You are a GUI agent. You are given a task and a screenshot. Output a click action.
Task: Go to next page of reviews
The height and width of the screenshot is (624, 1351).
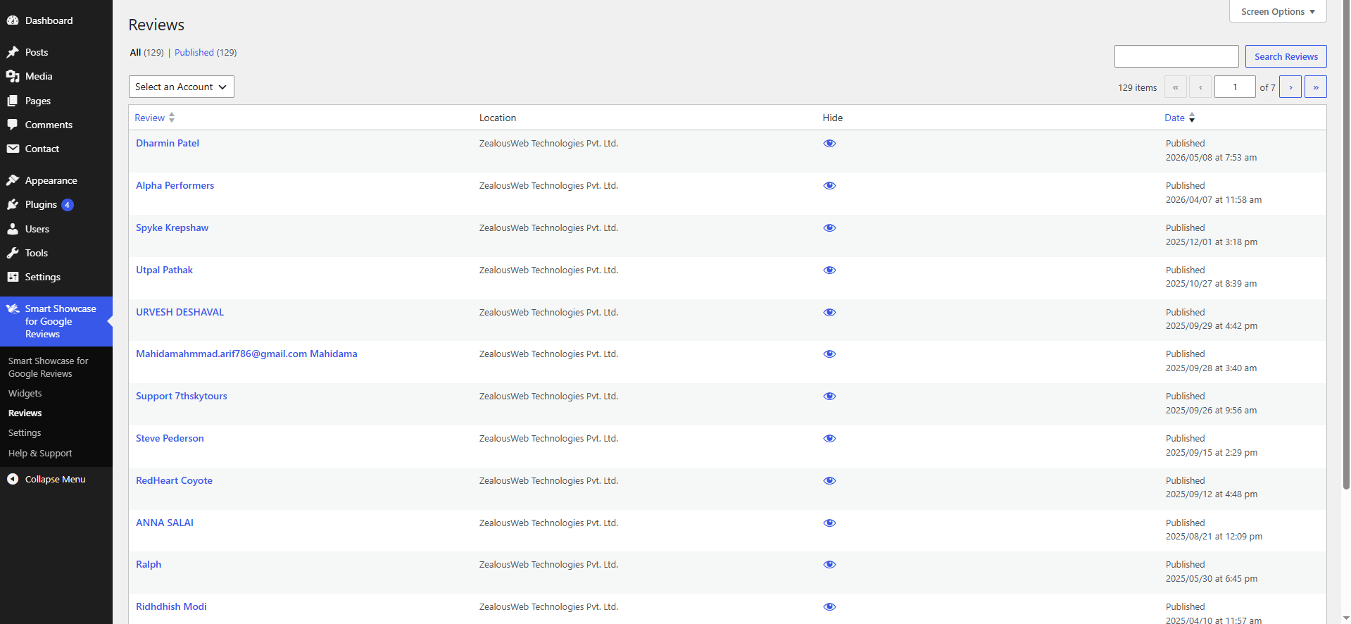[1290, 87]
